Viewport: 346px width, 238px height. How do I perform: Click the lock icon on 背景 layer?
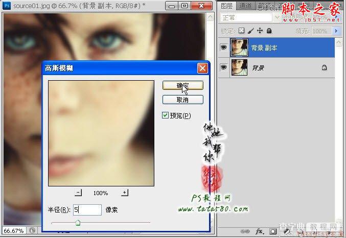tap(324, 67)
